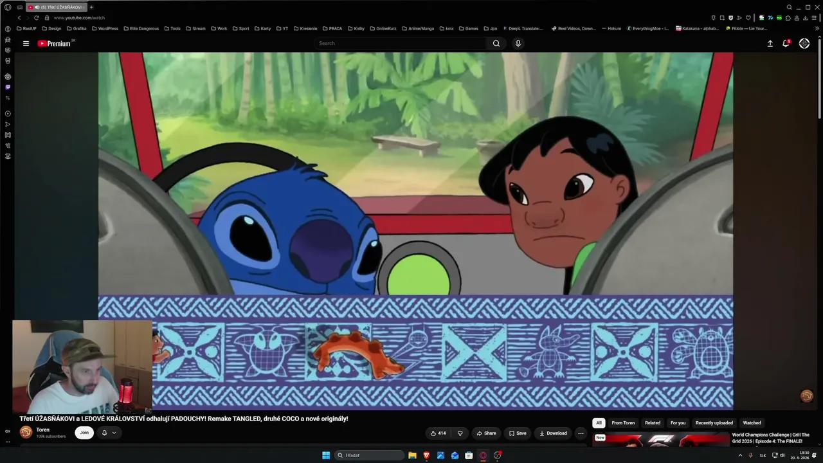Open the Stream bookmarks folder
The height and width of the screenshot is (463, 823).
[195, 28]
